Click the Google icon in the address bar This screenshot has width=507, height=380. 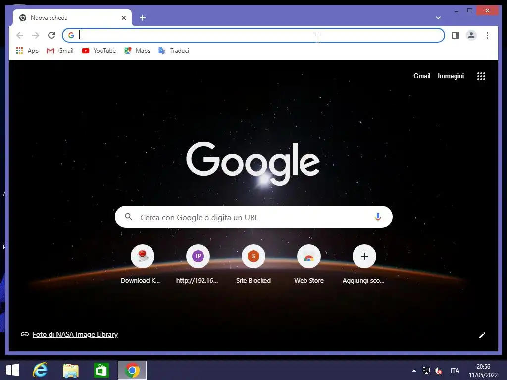pyautogui.click(x=71, y=35)
